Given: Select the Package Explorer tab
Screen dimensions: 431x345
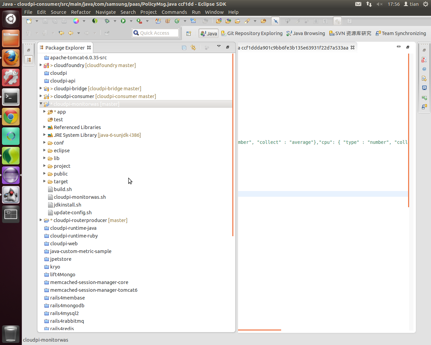Looking at the screenshot, I should 65,48.
